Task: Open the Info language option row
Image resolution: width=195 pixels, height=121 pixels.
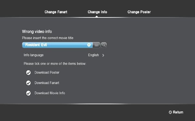Action: 64,55
